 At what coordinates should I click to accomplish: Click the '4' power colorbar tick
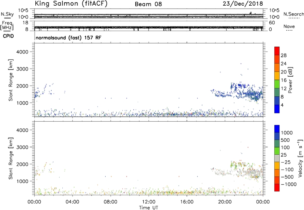click(282, 105)
